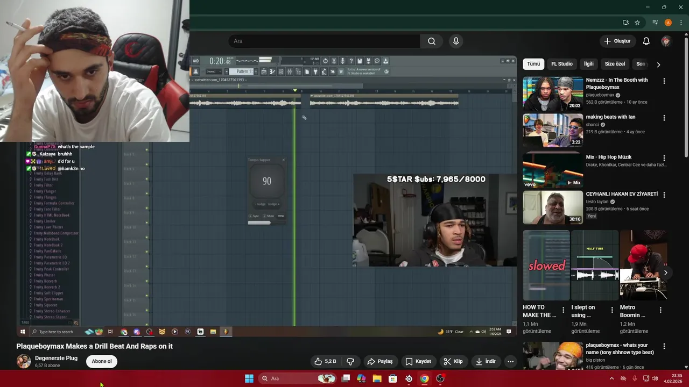Open the Windows Start button
This screenshot has width=689, height=387.
coord(249,378)
